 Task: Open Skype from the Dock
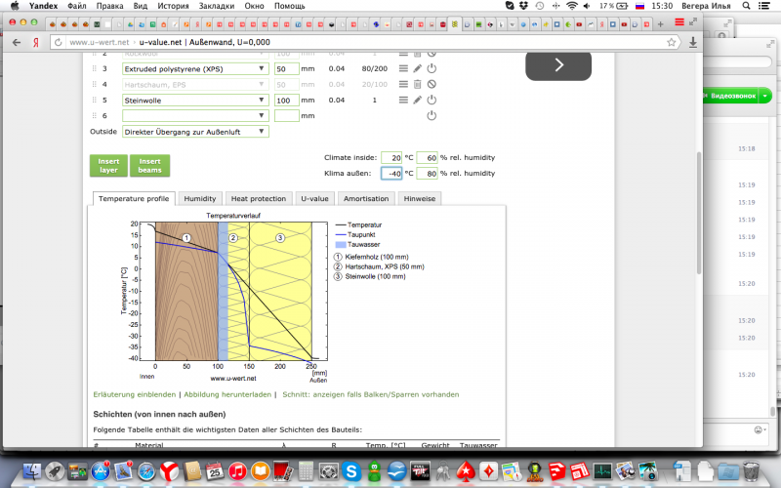351,471
